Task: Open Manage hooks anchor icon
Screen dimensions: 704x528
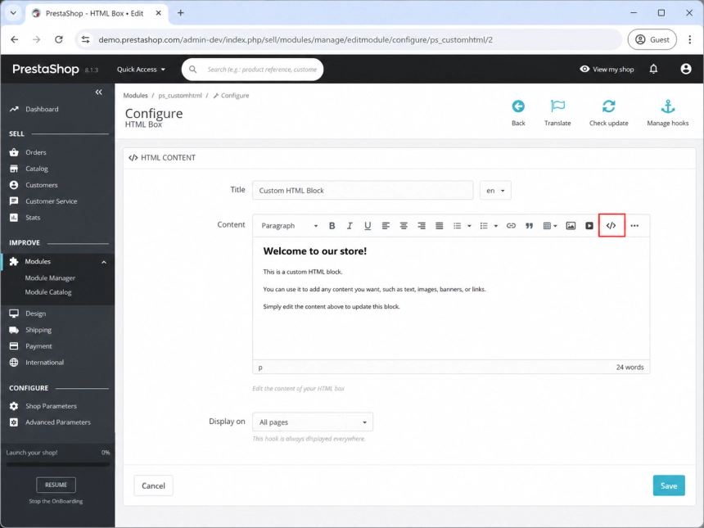Action: (x=668, y=106)
